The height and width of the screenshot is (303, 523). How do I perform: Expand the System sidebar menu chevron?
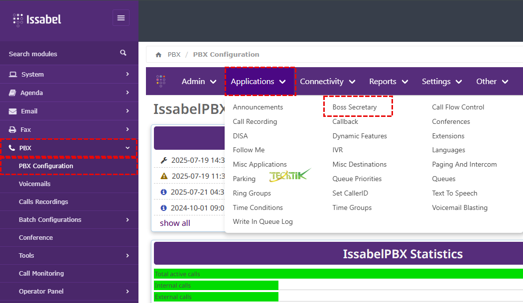(x=128, y=74)
